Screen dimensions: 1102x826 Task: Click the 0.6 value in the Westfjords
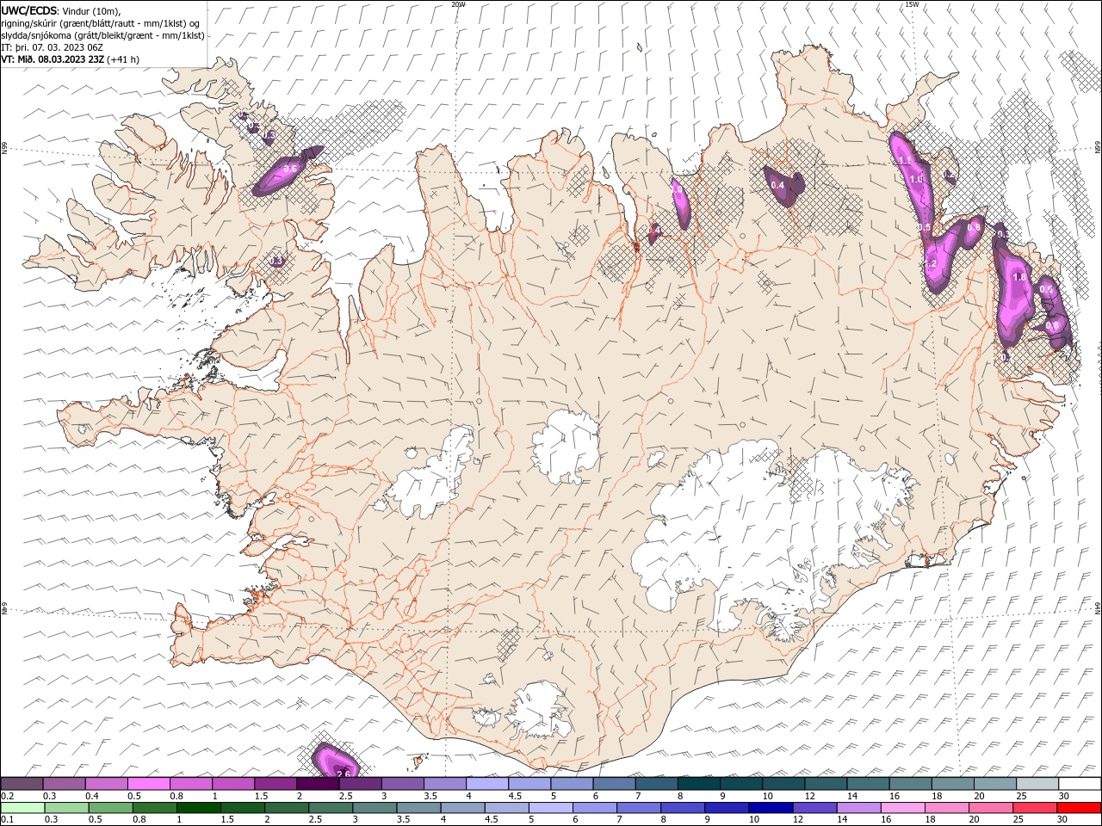click(x=290, y=169)
